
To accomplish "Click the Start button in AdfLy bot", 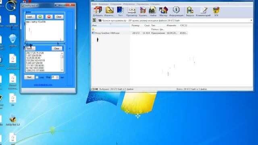I will pyautogui.click(x=29, y=77).
